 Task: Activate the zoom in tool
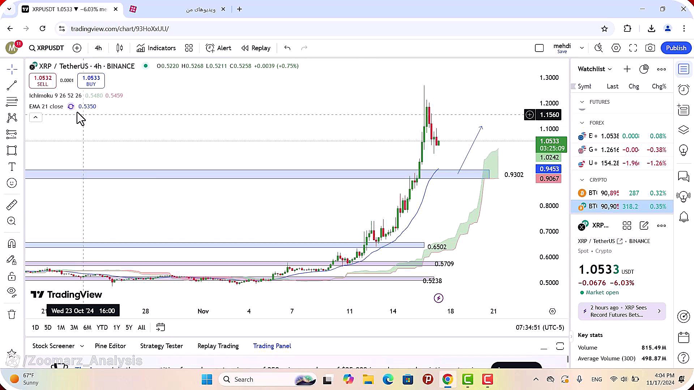pyautogui.click(x=12, y=221)
